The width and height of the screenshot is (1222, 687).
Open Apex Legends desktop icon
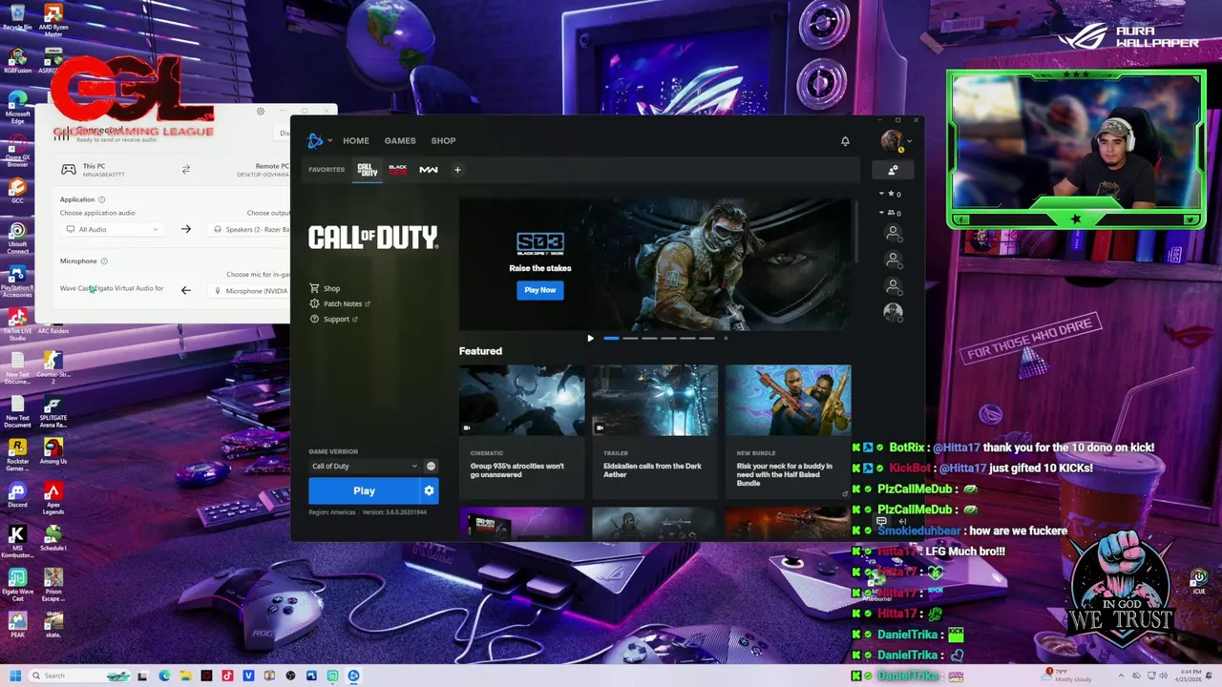(x=53, y=499)
